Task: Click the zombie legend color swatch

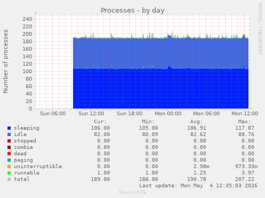Action: pos(9,147)
